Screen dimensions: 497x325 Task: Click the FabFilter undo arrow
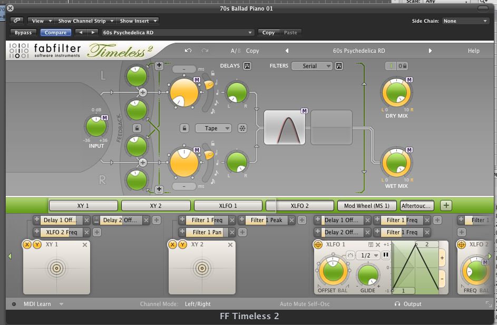coord(188,51)
